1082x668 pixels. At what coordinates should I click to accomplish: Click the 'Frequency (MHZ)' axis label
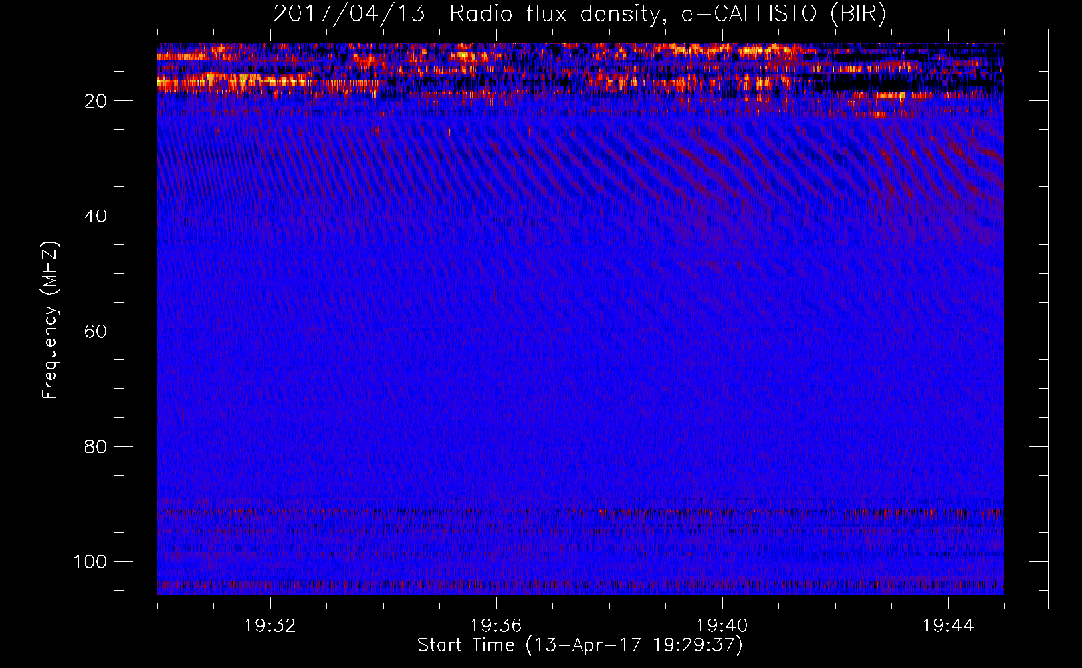point(50,320)
